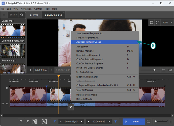Toggle audio track eye visibility

pos(7,104)
